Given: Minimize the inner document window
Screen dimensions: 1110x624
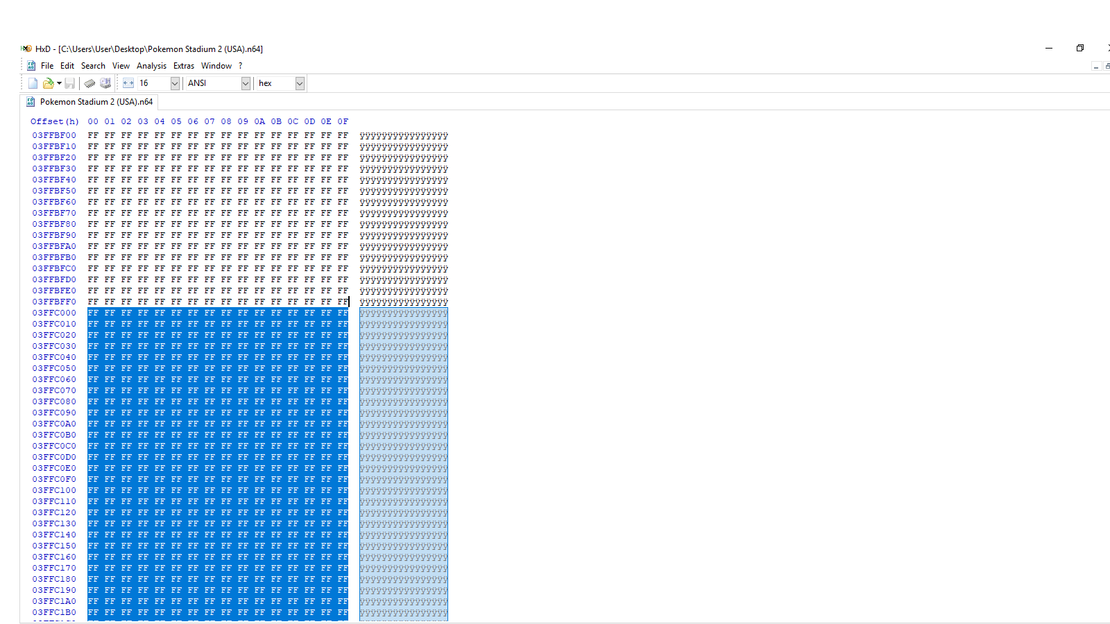Looking at the screenshot, I should coord(1096,67).
